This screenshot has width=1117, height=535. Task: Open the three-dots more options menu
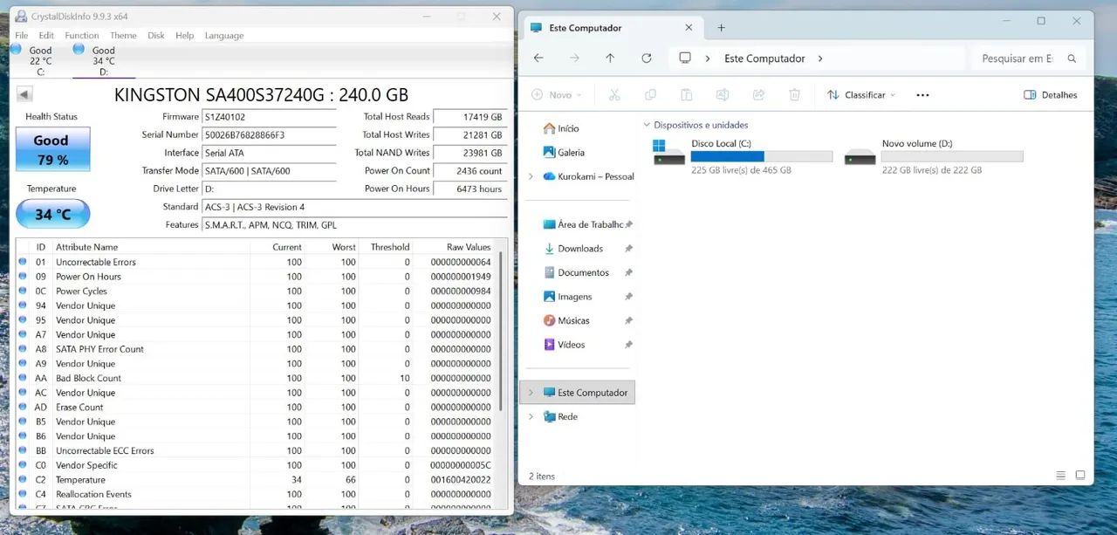[x=923, y=94]
